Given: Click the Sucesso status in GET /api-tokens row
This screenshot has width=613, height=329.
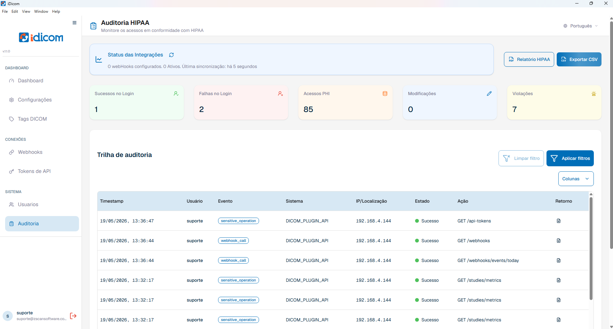Looking at the screenshot, I should 427,221.
